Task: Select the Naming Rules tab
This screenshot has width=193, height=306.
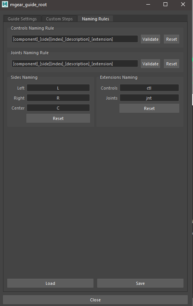Action: click(x=95, y=19)
